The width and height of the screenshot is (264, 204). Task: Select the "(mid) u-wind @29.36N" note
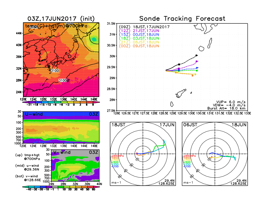[27, 167]
